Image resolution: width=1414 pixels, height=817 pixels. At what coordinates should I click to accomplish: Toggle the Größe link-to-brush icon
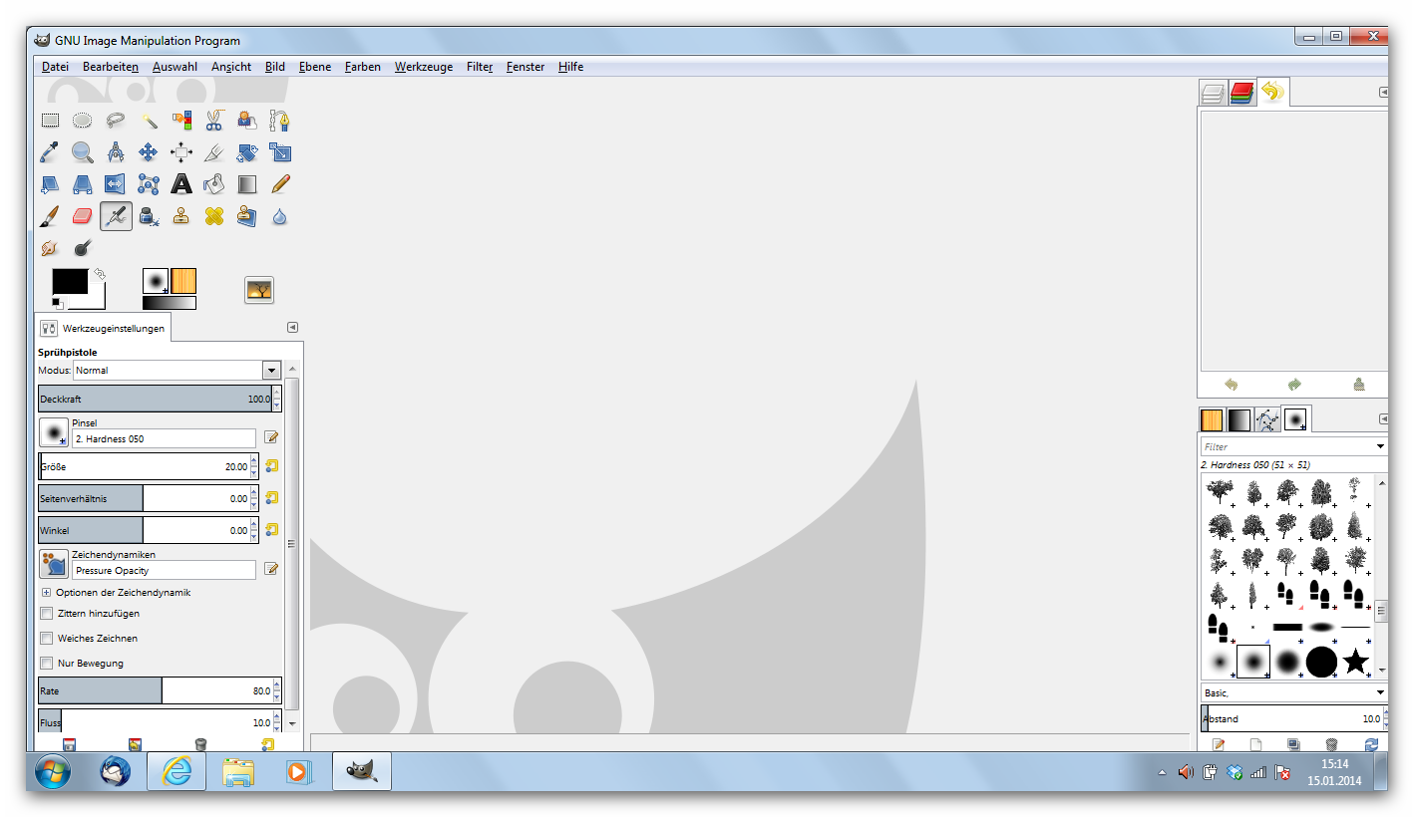coord(271,466)
